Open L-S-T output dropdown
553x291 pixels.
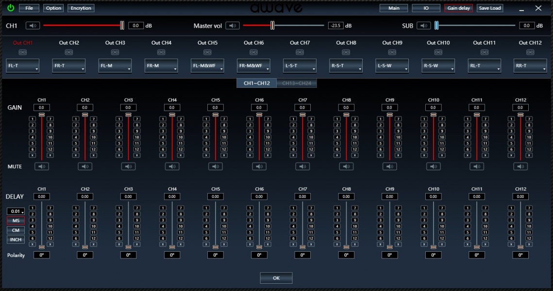[x=300, y=66]
